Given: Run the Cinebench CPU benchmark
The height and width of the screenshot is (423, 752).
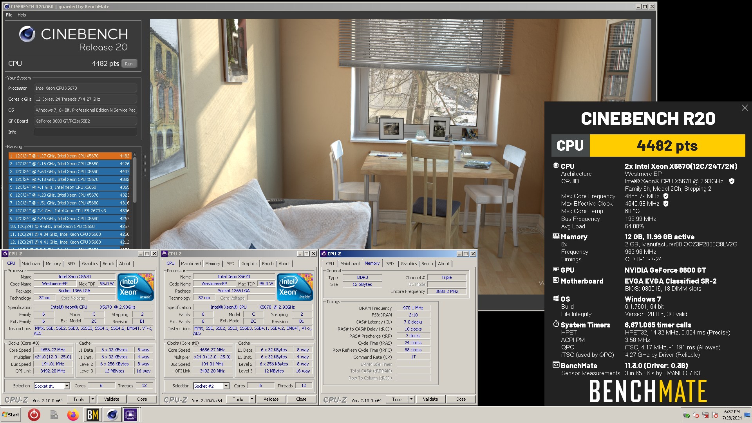Looking at the screenshot, I should click(129, 64).
